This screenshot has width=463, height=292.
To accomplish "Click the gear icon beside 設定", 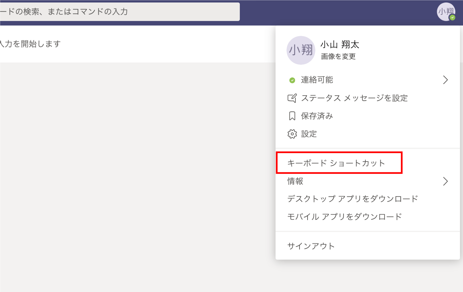I will tap(292, 134).
